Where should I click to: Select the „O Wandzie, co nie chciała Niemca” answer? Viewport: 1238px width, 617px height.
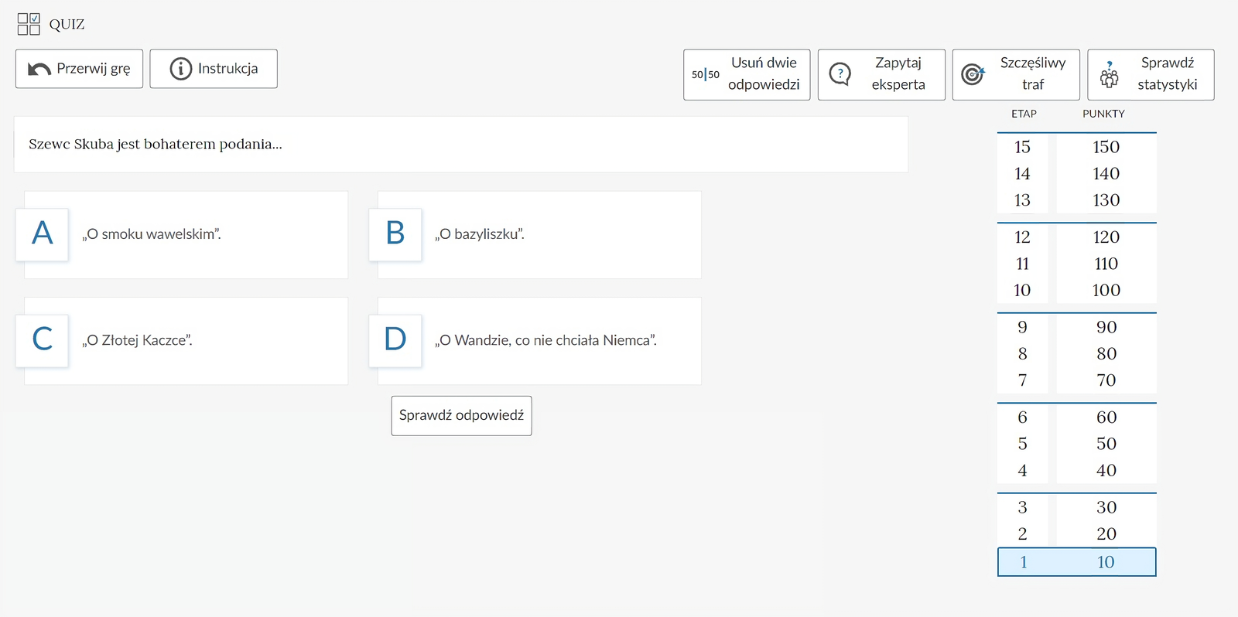pos(545,340)
